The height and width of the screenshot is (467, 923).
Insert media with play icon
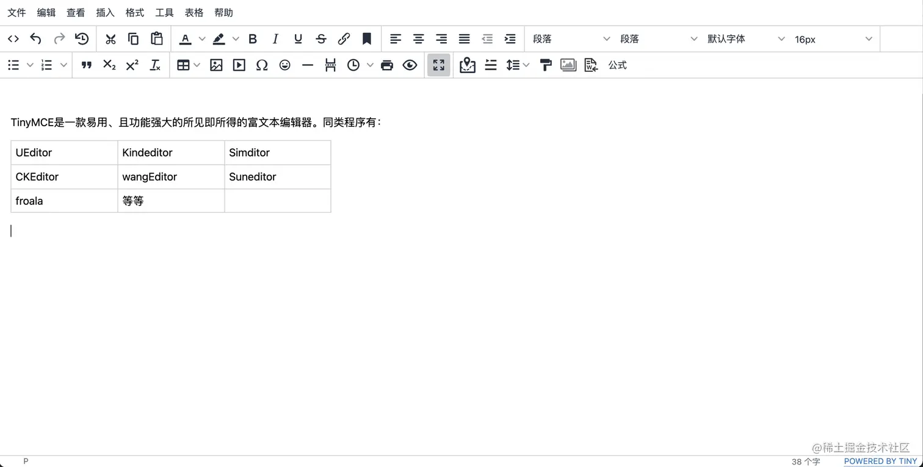[239, 65]
